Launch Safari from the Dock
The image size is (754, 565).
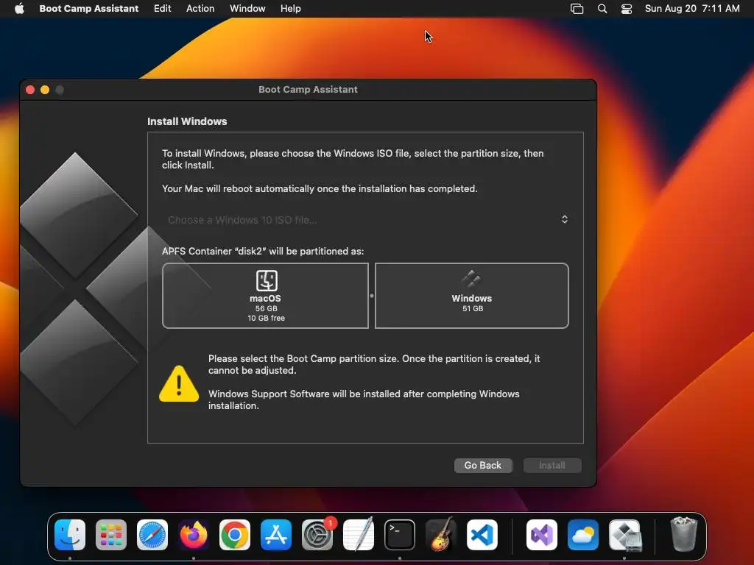pyautogui.click(x=152, y=535)
